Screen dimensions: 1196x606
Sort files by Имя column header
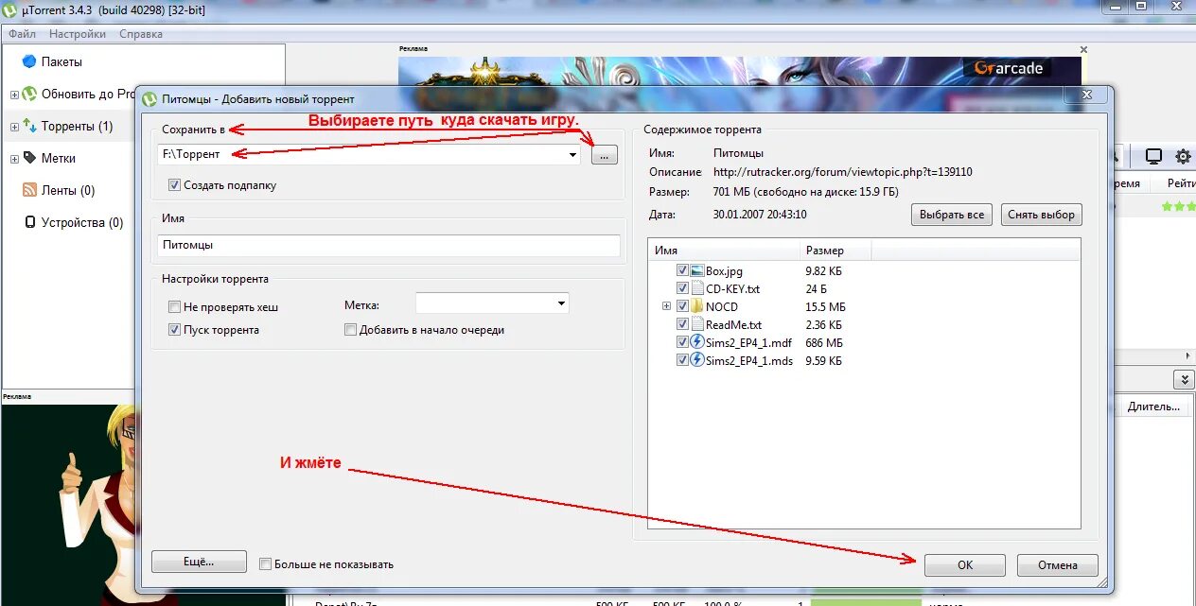725,251
